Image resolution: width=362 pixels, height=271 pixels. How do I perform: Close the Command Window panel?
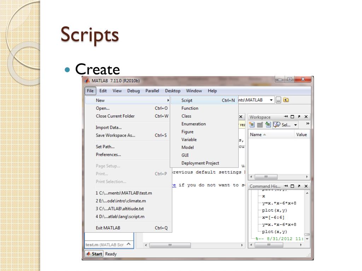pos(241,116)
